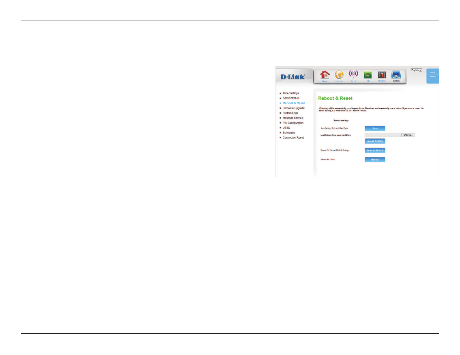The width and height of the screenshot is (460, 355).
Task: Open System Logs page
Action: click(x=290, y=113)
